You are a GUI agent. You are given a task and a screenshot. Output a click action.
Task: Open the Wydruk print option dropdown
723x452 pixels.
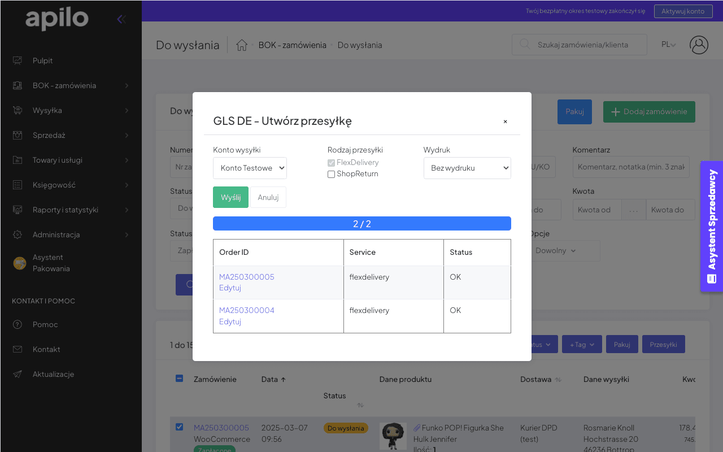point(467,168)
